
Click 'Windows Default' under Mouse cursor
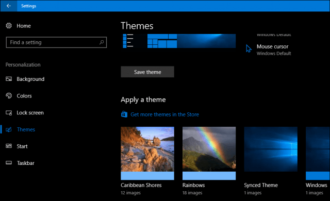coord(274,54)
